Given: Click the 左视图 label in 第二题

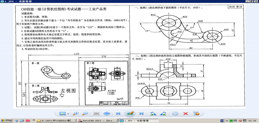Looking at the screenshot, I should (x=68, y=91).
